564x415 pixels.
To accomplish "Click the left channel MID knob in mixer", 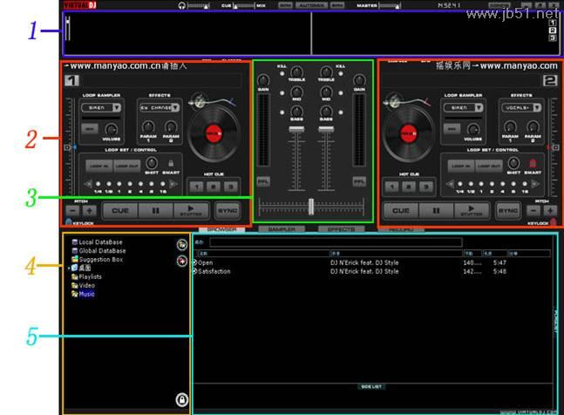I will coord(296,92).
